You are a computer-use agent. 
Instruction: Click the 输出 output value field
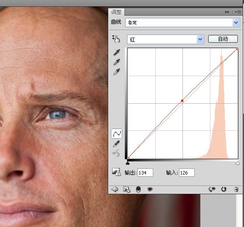145,173
